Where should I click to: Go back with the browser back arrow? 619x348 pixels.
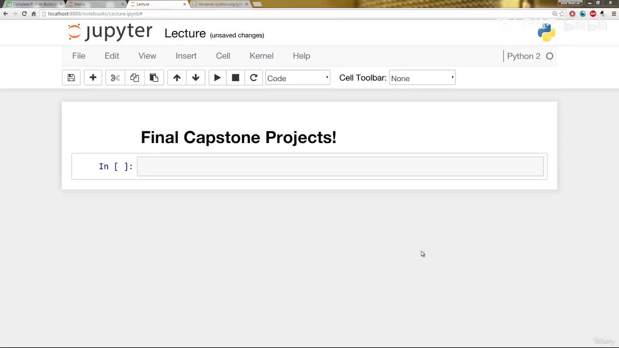pos(6,14)
